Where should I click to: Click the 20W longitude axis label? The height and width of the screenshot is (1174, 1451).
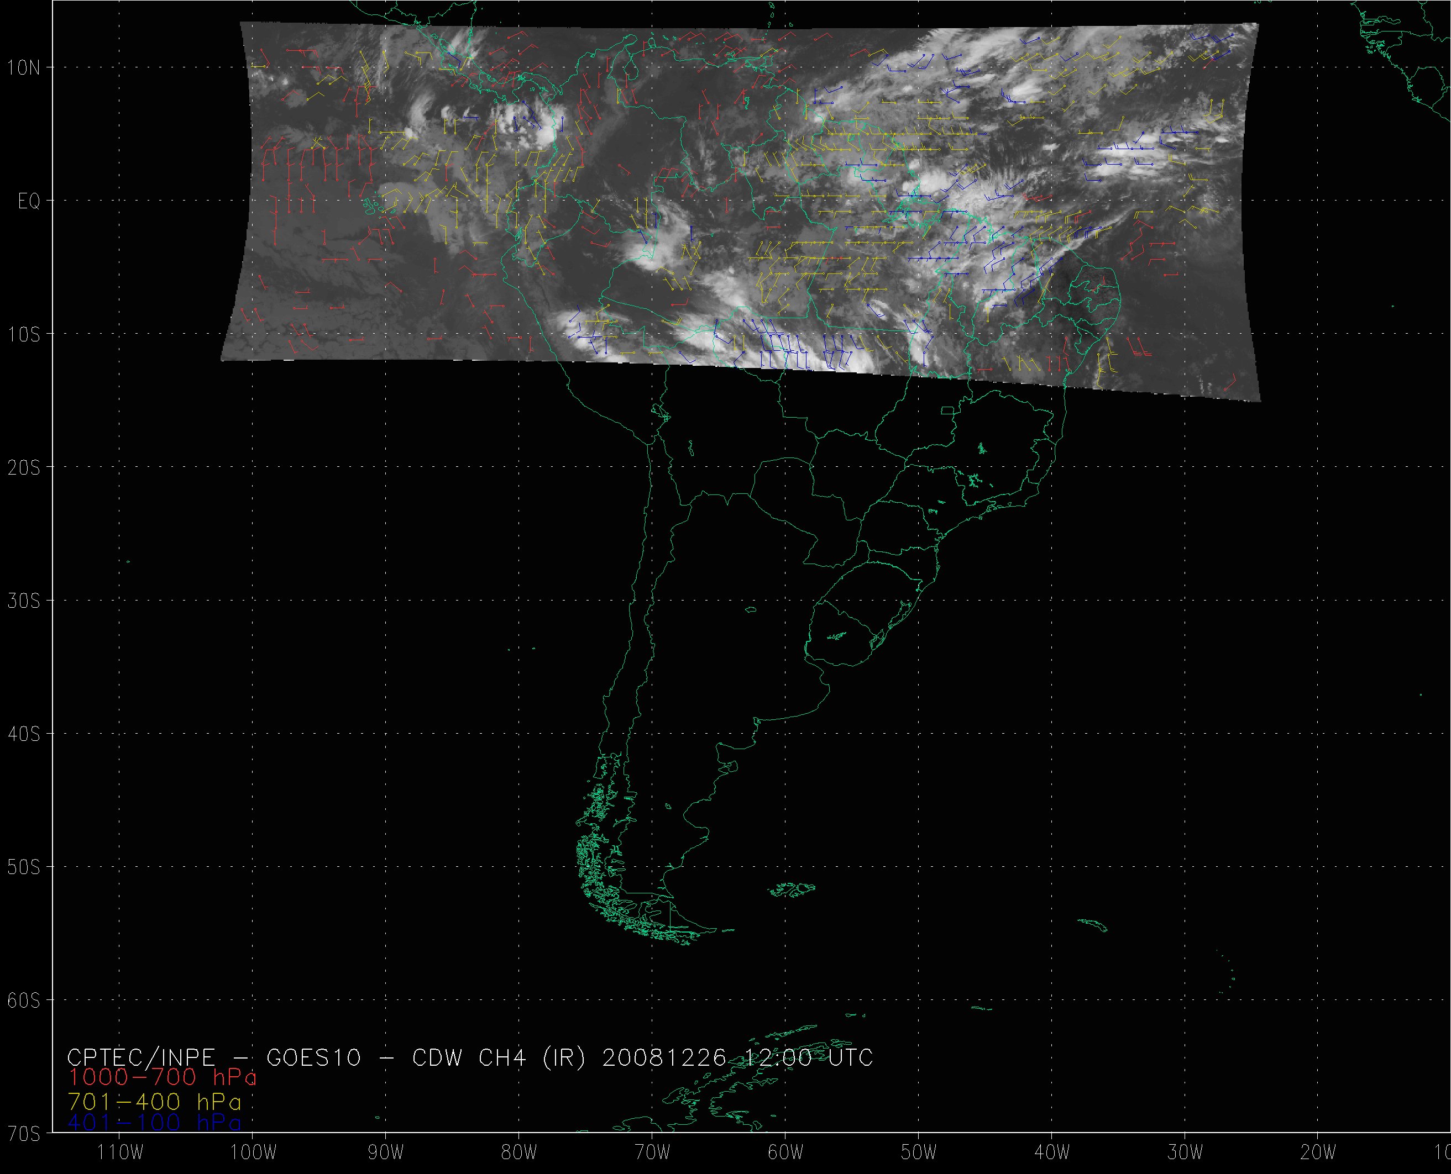(x=1319, y=1152)
